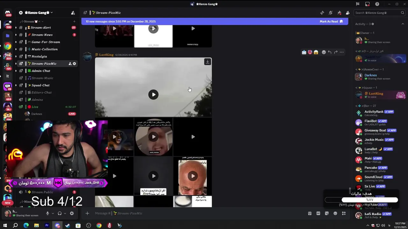Toggle the member list icon
This screenshot has width=408, height=229.
(347, 13)
